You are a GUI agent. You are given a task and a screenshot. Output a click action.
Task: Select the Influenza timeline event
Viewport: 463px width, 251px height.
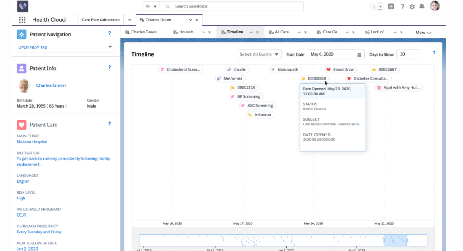click(x=260, y=115)
